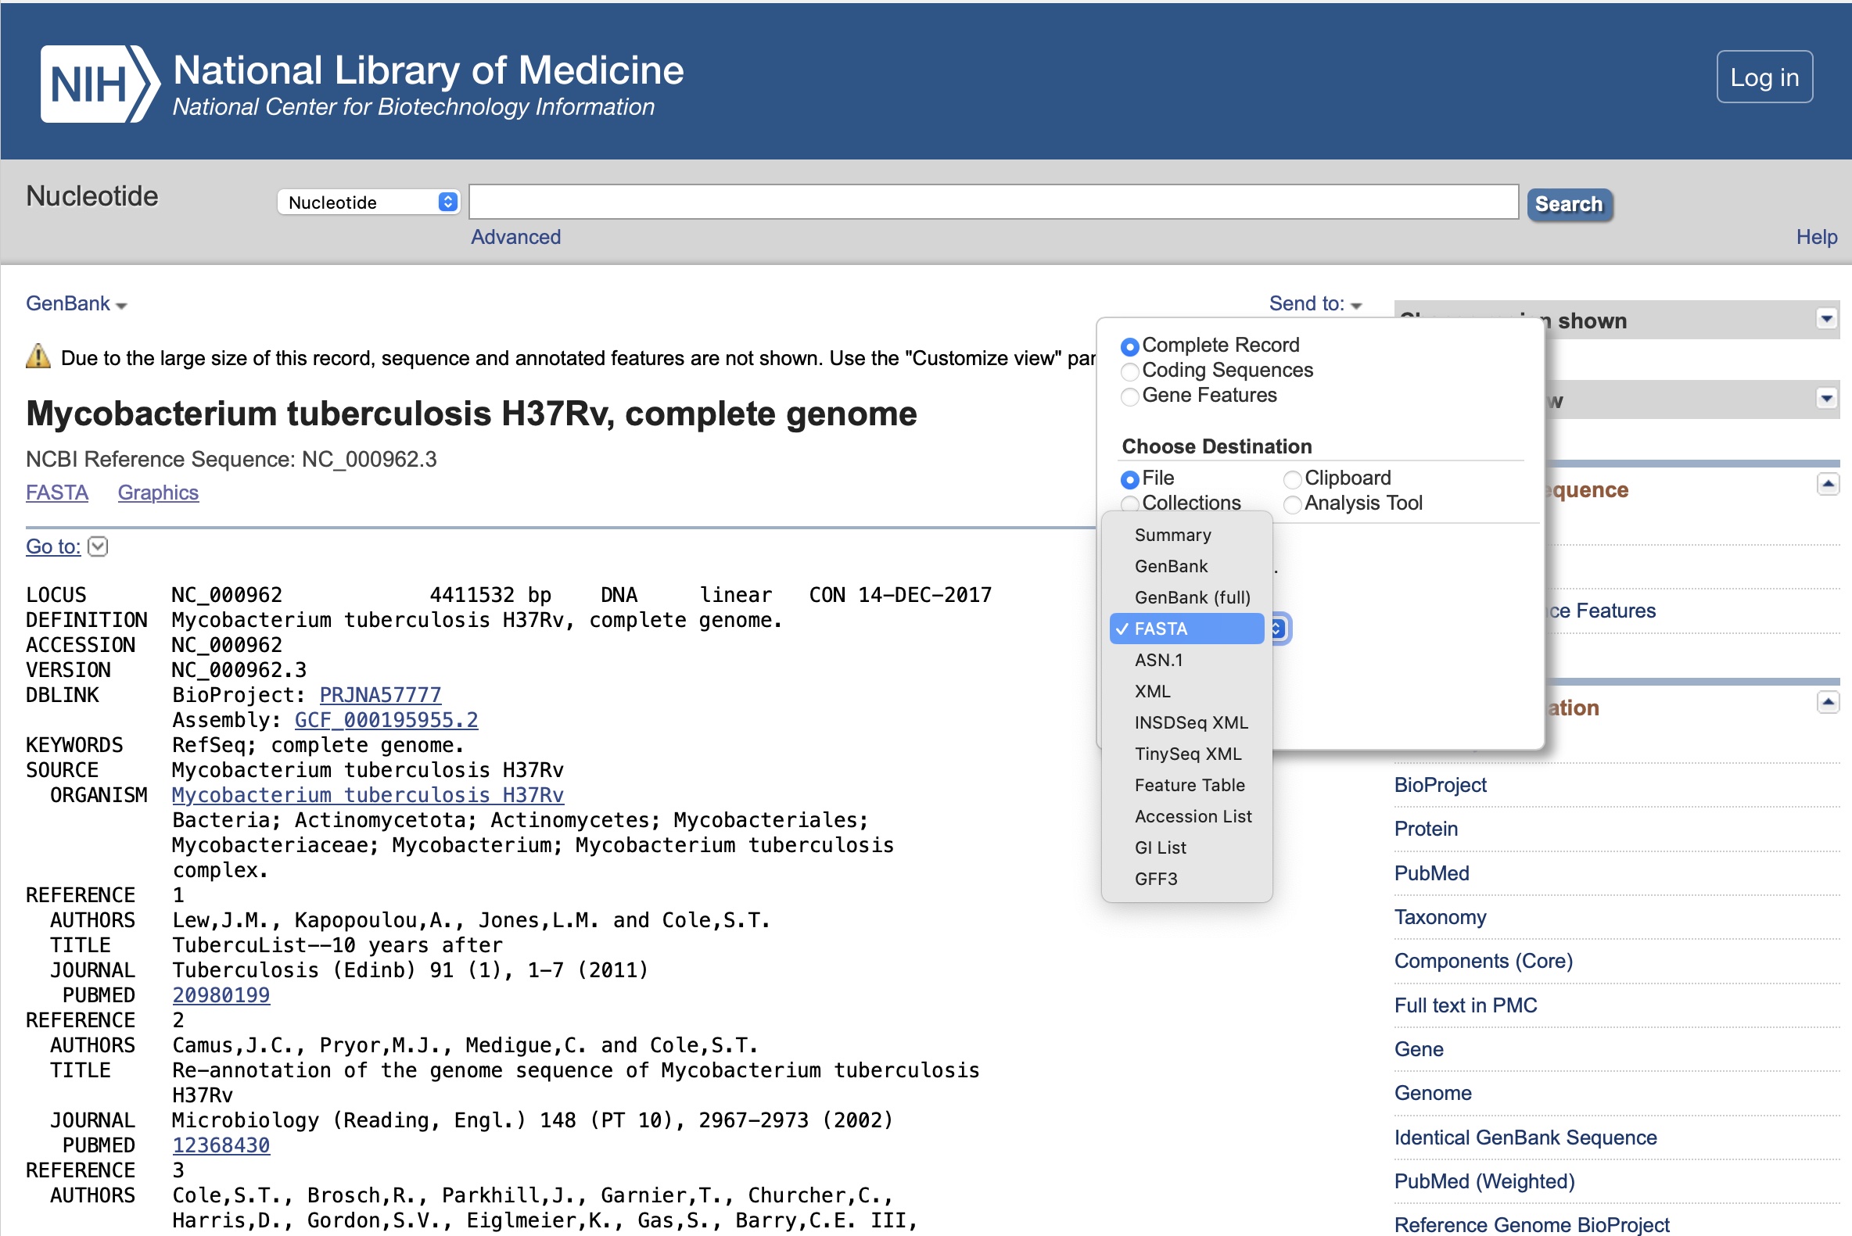Open the PRJNA57777 BioProject link

point(380,695)
